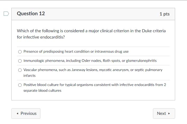Click the right arrow icon inside Next
This screenshot has height=124, width=187.
(169, 114)
